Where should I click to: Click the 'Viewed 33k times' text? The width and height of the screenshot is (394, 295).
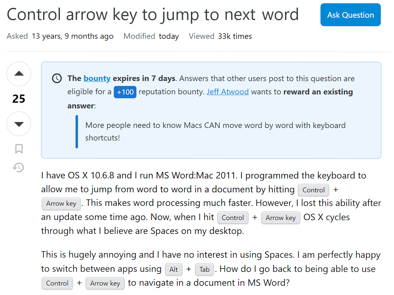220,36
